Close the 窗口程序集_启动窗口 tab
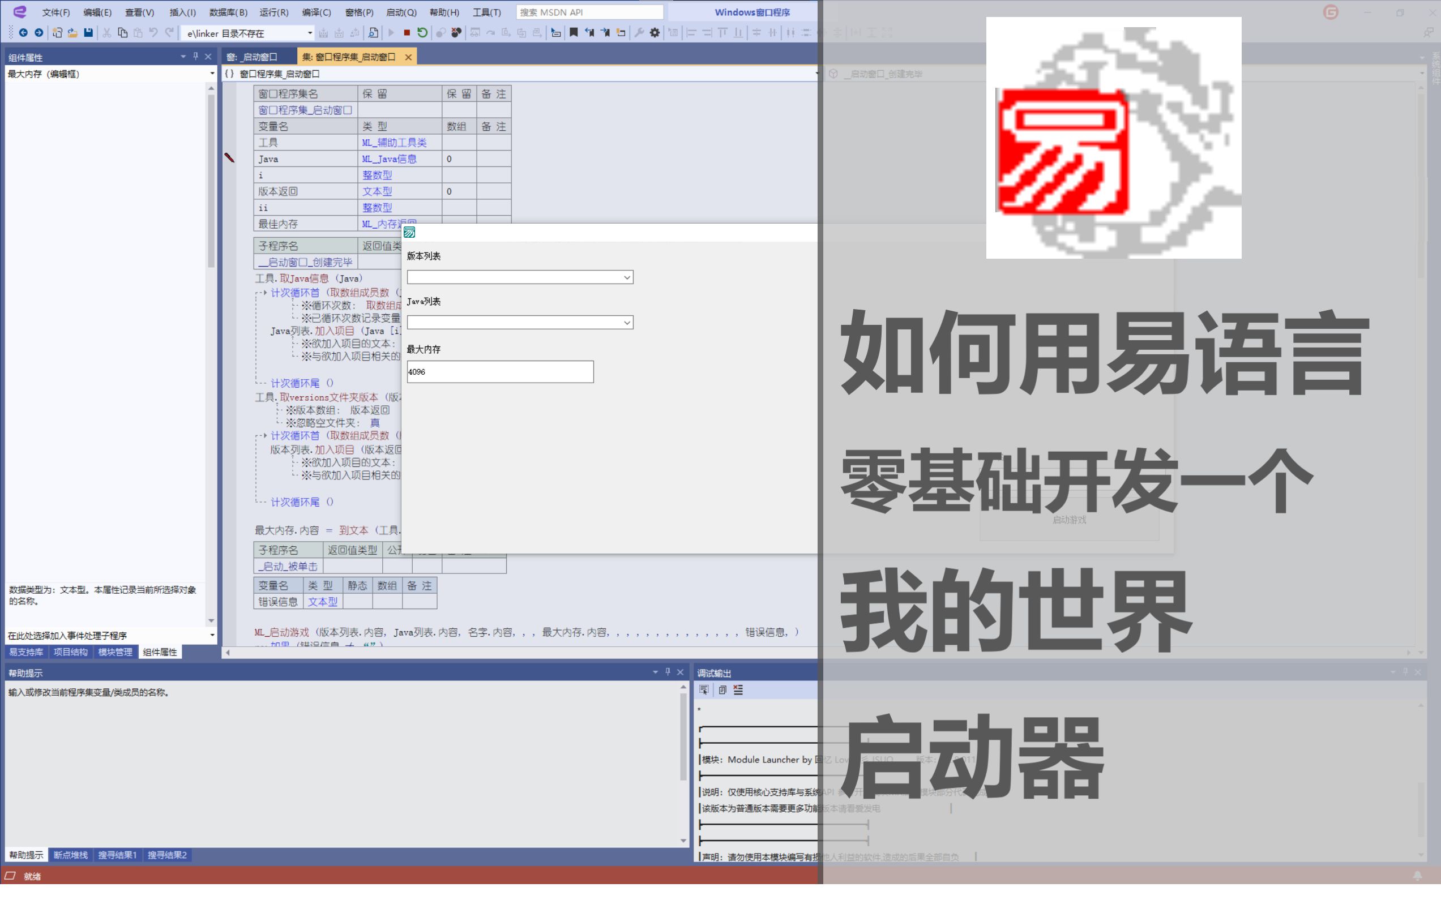 (408, 57)
